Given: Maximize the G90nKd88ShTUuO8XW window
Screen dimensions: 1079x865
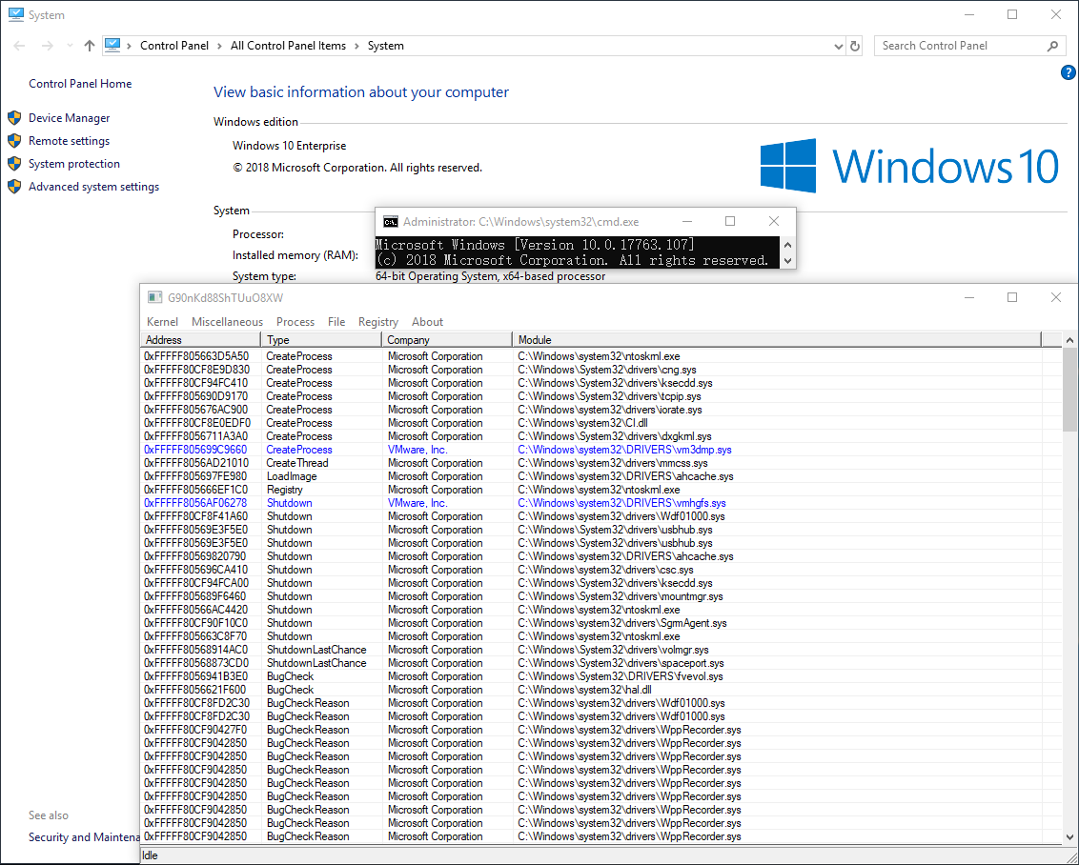Looking at the screenshot, I should (1011, 297).
